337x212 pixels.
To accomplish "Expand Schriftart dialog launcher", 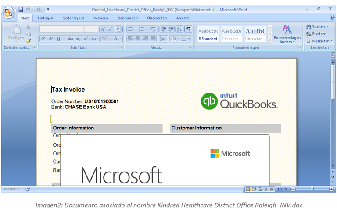I will (x=121, y=47).
